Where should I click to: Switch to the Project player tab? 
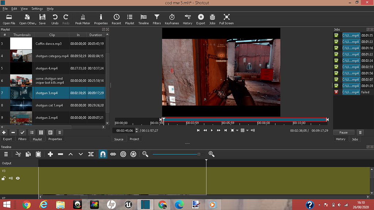(134, 139)
